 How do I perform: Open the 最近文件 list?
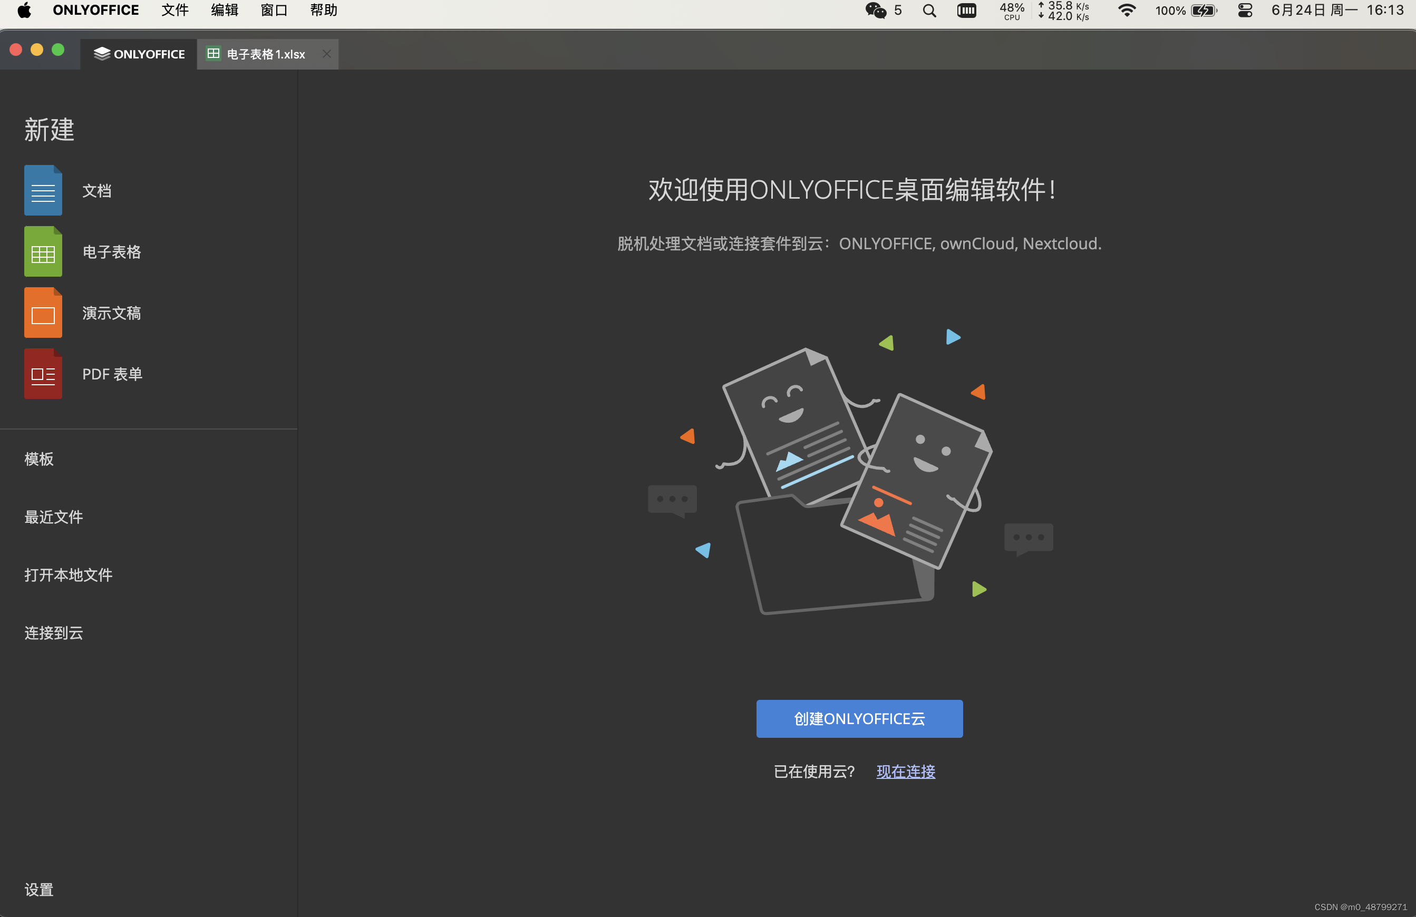coord(54,518)
